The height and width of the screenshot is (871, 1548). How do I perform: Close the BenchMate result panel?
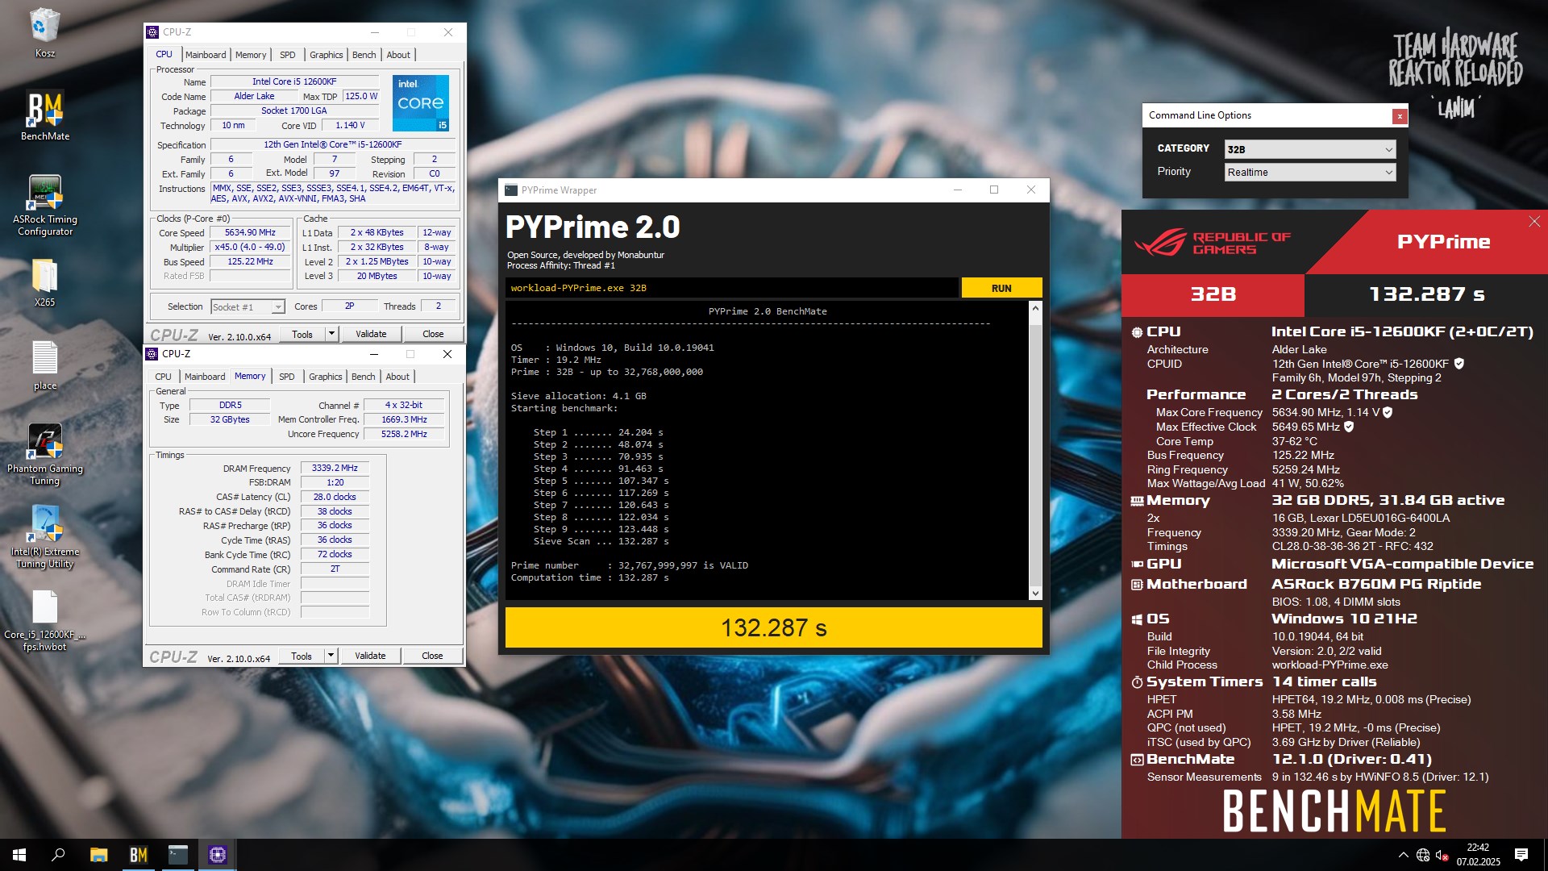click(x=1534, y=222)
